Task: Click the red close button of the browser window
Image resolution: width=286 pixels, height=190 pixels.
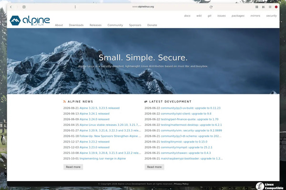Action: tap(276, 7)
